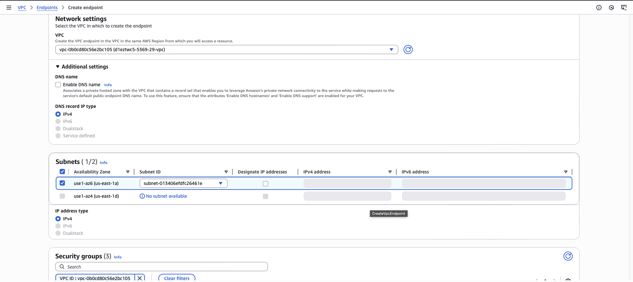Click the Security groups search field
The height and width of the screenshot is (282, 633).
click(161, 267)
